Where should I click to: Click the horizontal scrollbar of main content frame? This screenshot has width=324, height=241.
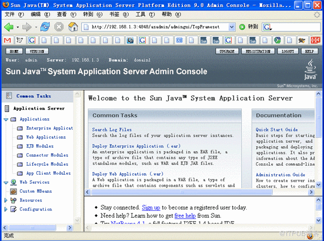pos(182,192)
